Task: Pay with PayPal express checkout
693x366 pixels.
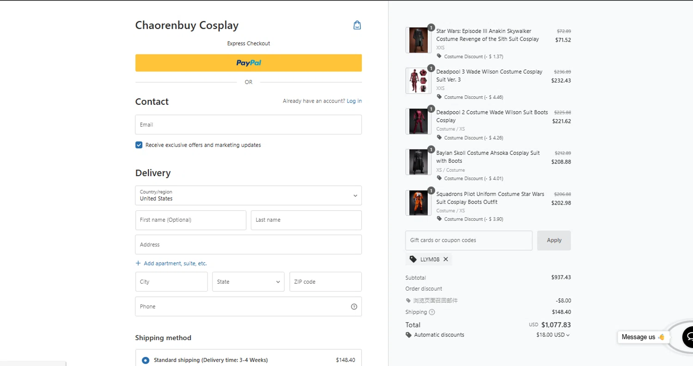Action: coord(249,63)
